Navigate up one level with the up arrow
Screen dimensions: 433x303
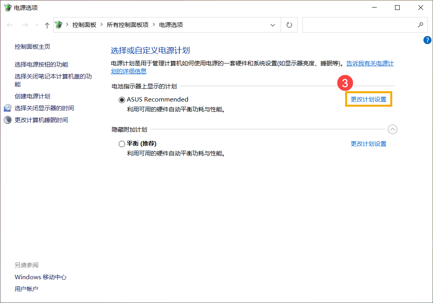[46, 25]
